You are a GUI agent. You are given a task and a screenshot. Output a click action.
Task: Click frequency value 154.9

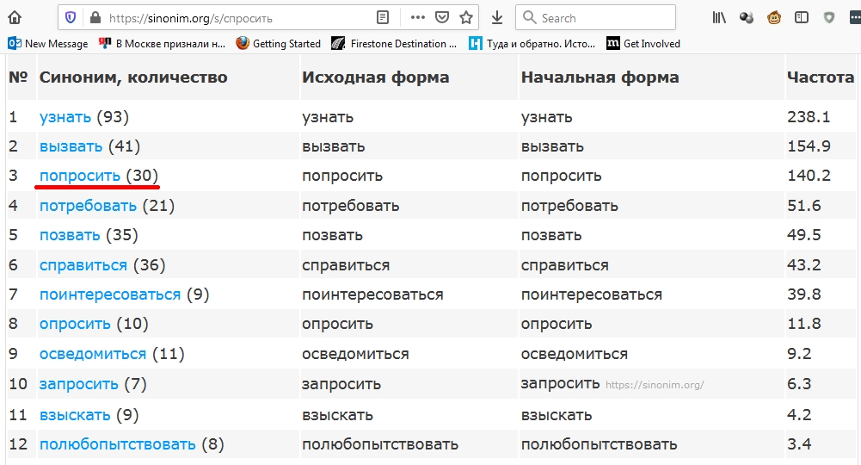point(809,146)
